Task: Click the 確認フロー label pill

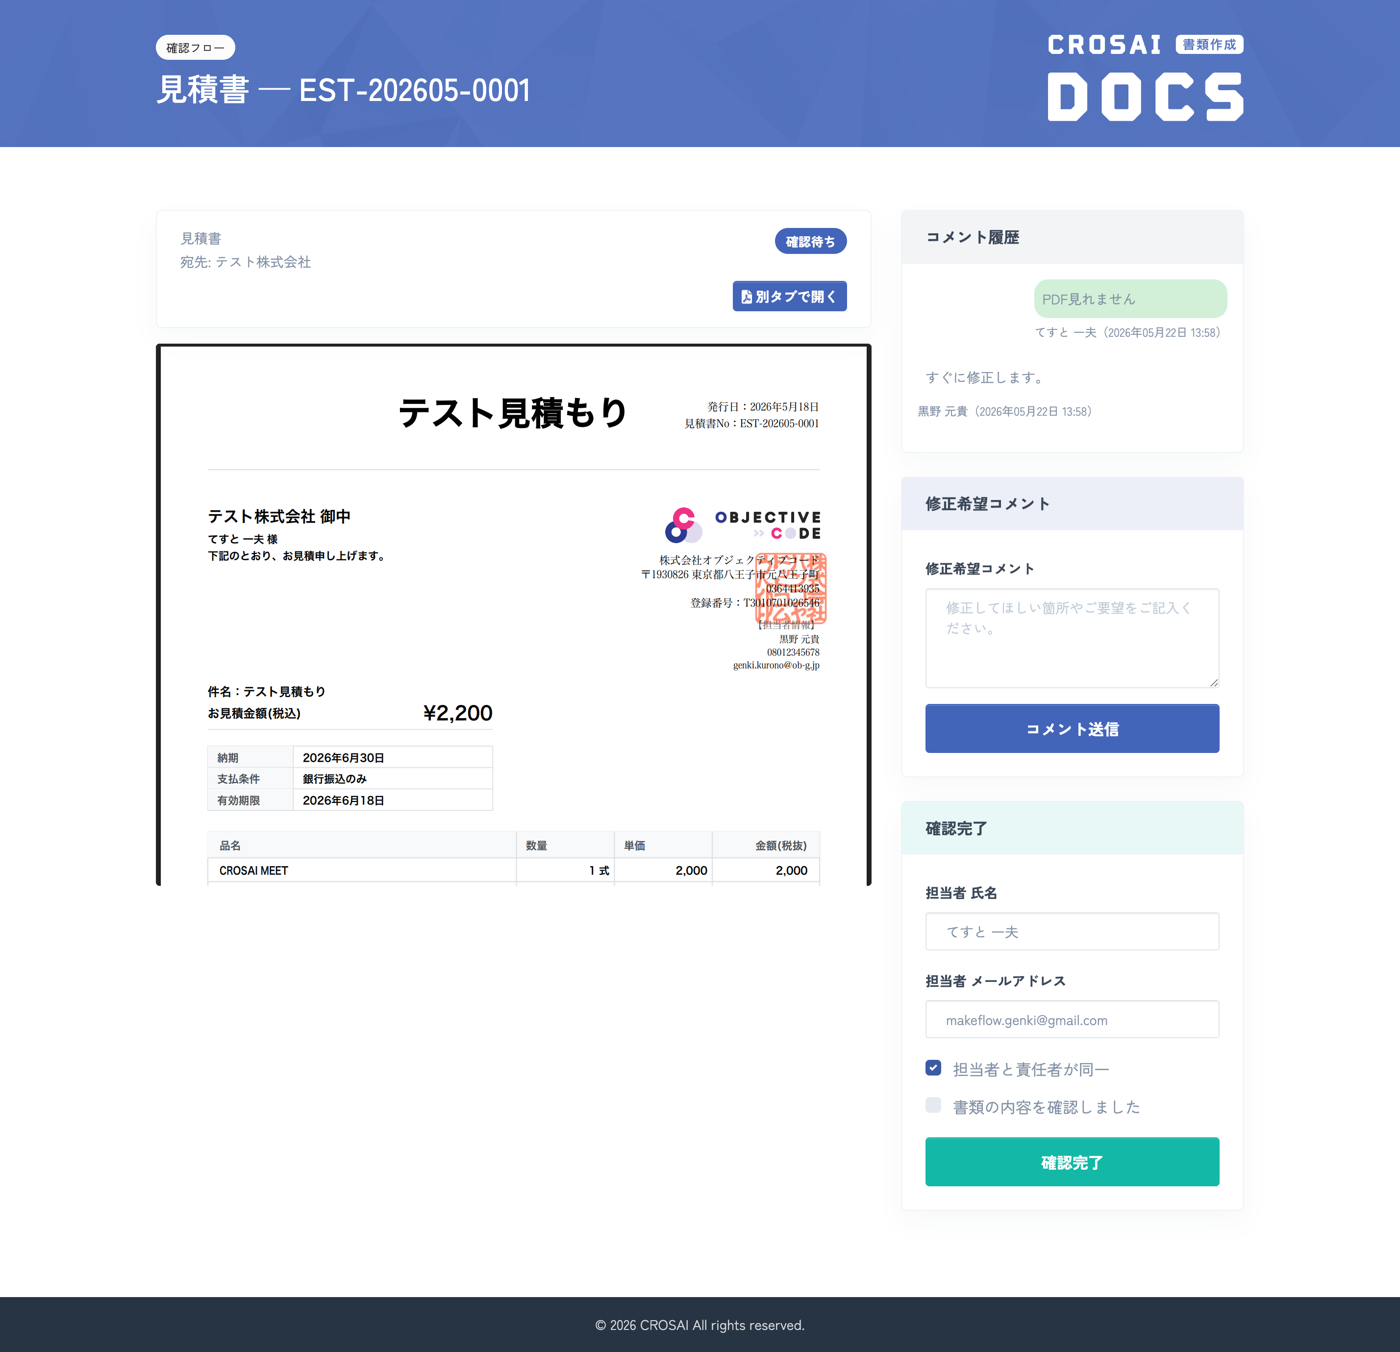Action: 195,48
